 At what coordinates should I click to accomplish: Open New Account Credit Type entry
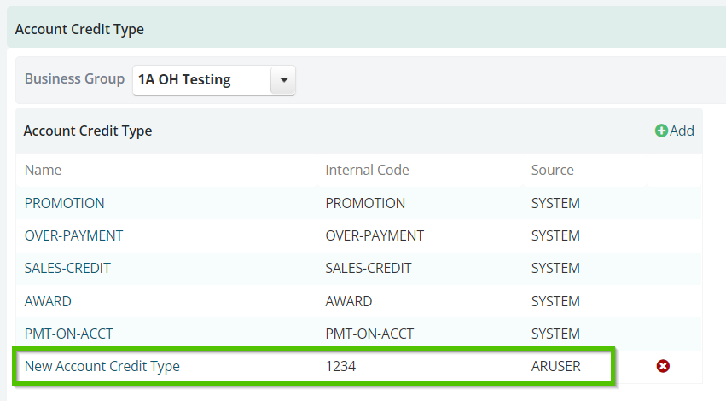(x=102, y=366)
